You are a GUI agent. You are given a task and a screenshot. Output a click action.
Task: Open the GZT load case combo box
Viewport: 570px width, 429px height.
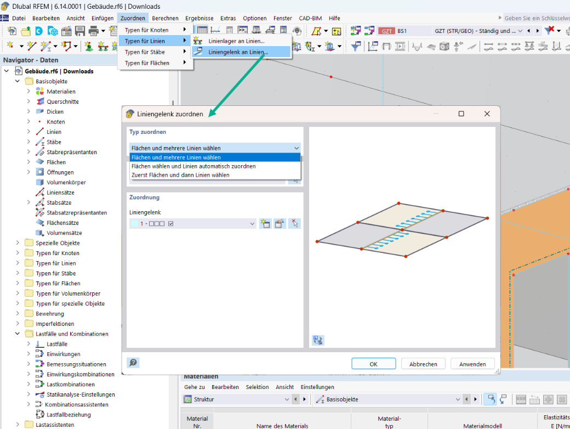(x=477, y=31)
